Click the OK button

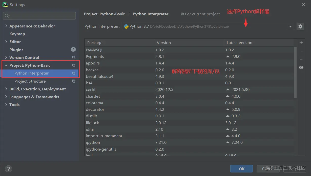242,169
